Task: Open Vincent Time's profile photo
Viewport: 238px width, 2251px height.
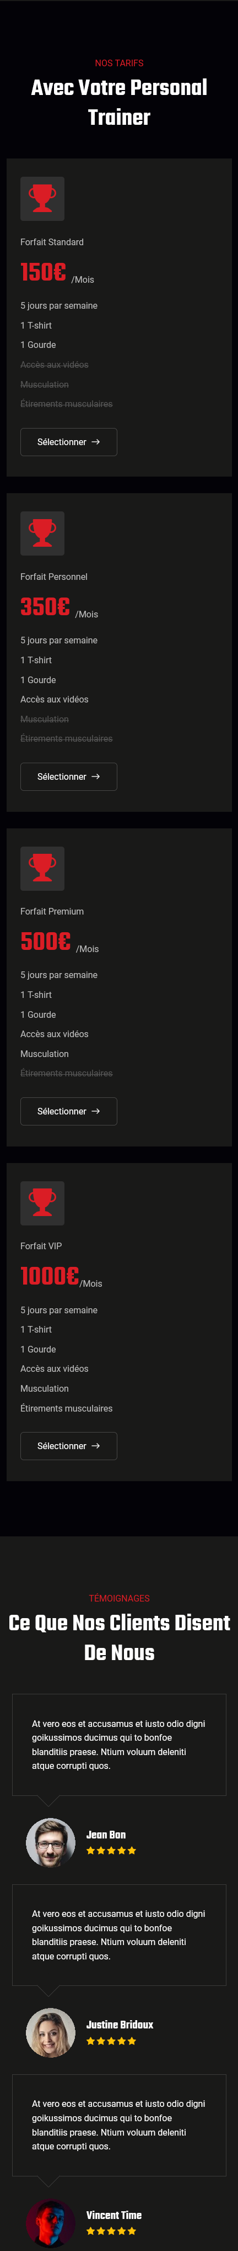Action: (51, 2223)
